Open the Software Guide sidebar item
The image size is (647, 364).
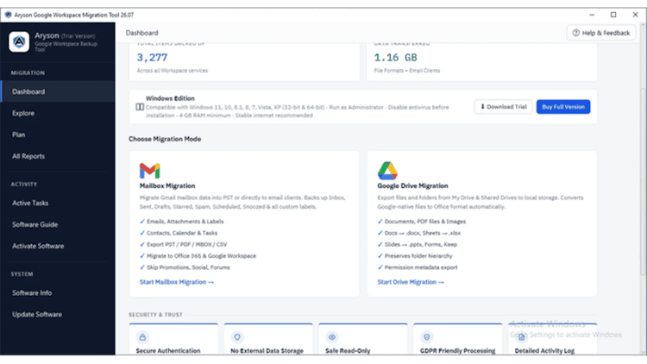tap(58, 224)
